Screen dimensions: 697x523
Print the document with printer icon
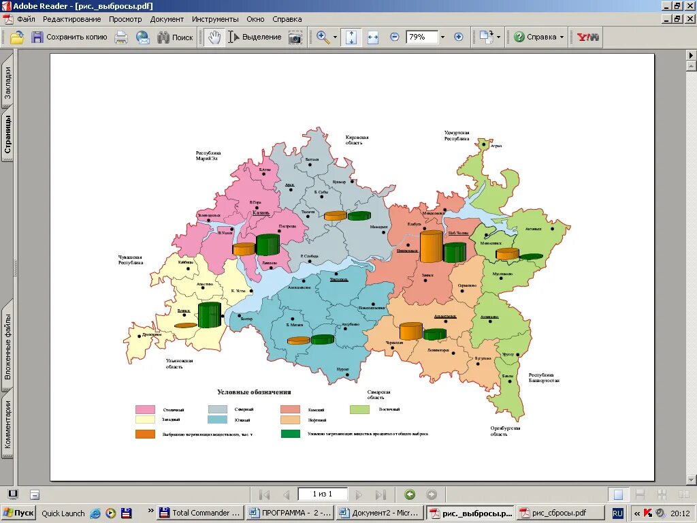point(121,37)
